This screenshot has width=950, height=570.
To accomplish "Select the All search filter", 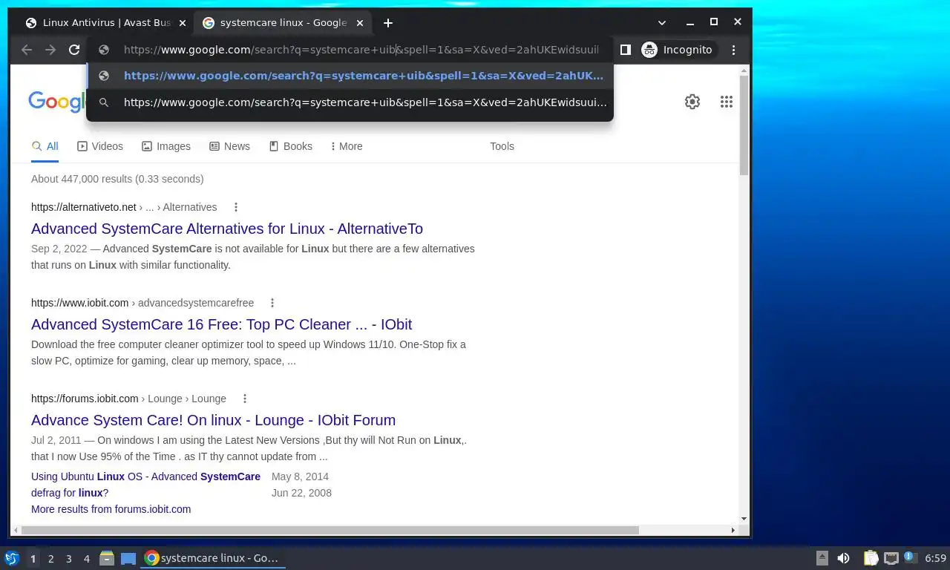I will 45,146.
